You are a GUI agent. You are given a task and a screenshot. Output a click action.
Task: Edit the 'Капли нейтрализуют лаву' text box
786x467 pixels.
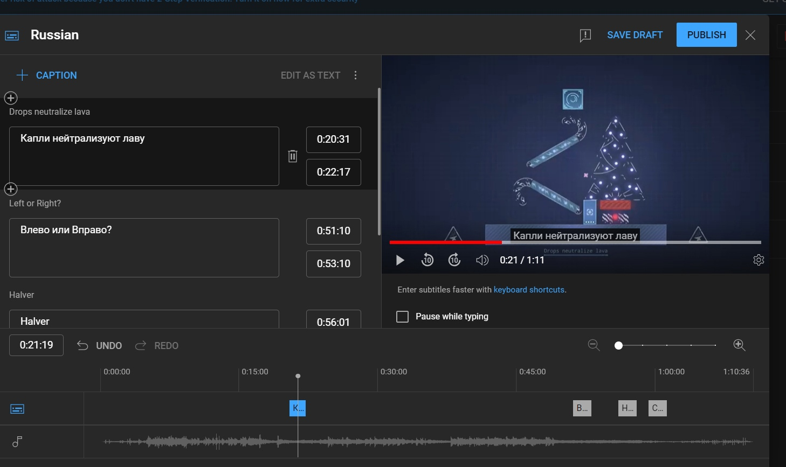[x=144, y=156]
